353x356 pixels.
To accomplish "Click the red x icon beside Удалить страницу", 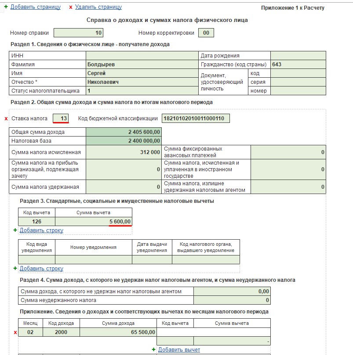I will (x=71, y=7).
